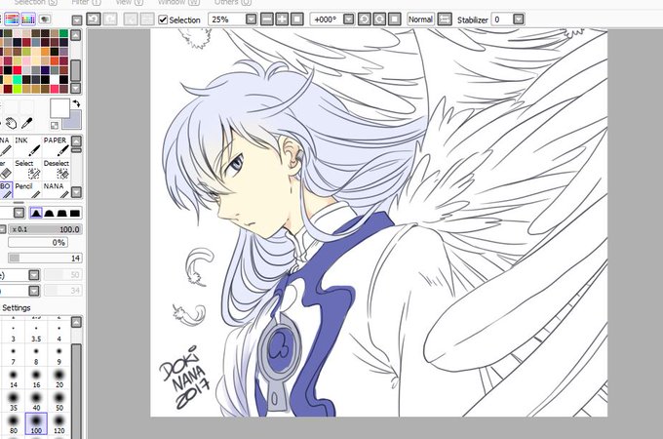The image size is (663, 439).
Task: Reset canvas rotation square button
Action: [x=395, y=20]
